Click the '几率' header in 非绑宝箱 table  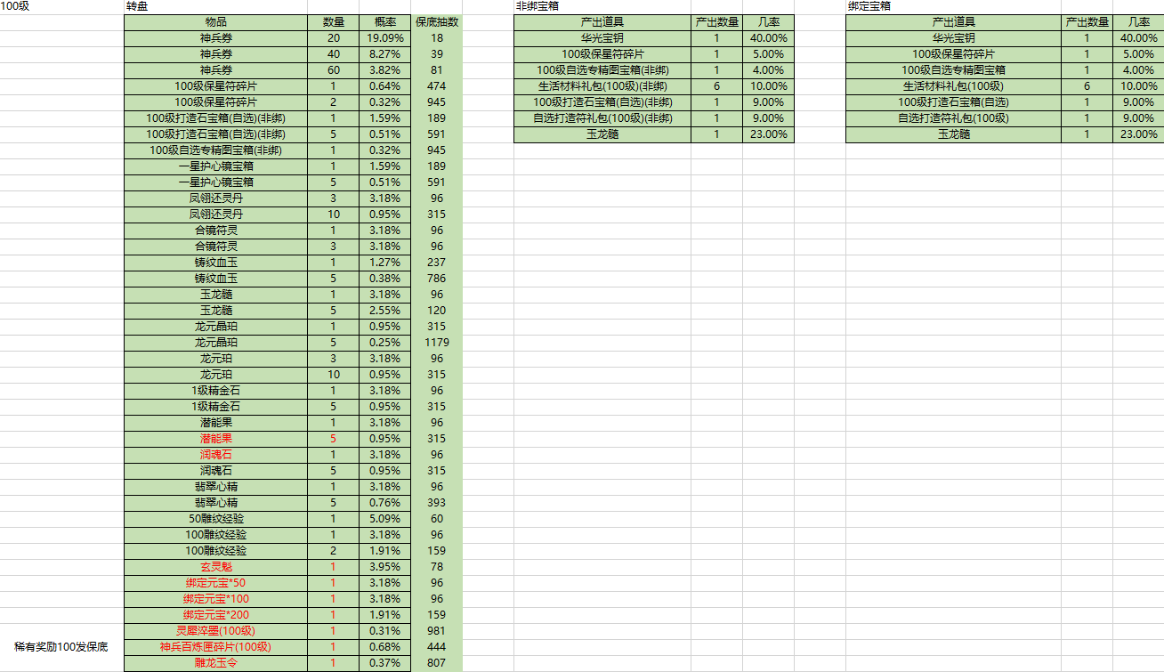pos(768,21)
